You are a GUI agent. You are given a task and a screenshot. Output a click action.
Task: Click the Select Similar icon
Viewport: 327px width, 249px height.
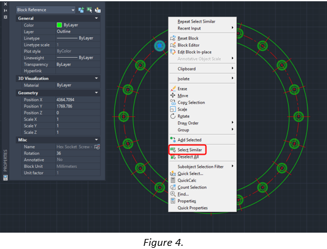[x=173, y=150]
